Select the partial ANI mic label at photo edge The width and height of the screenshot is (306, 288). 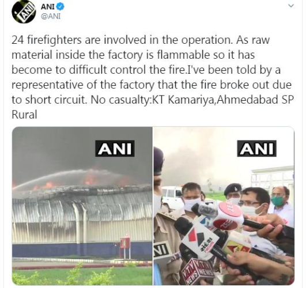point(161,250)
